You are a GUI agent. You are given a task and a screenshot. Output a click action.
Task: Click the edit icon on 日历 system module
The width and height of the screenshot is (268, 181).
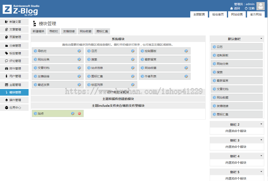pos(133,51)
